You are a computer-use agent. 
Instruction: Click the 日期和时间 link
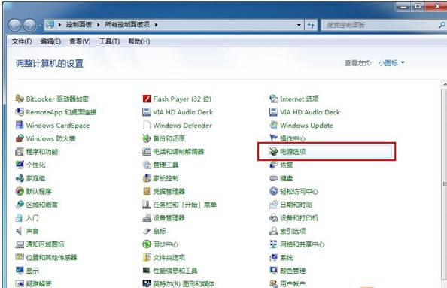[x=296, y=205]
